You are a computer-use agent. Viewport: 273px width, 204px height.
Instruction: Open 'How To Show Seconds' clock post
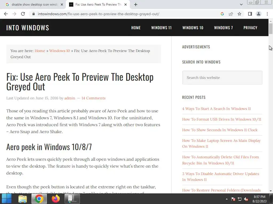click(220, 130)
